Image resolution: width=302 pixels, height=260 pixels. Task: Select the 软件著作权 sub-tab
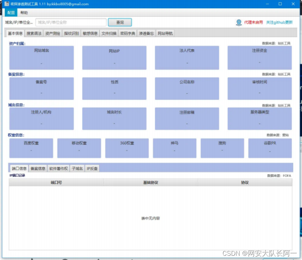pos(58,169)
